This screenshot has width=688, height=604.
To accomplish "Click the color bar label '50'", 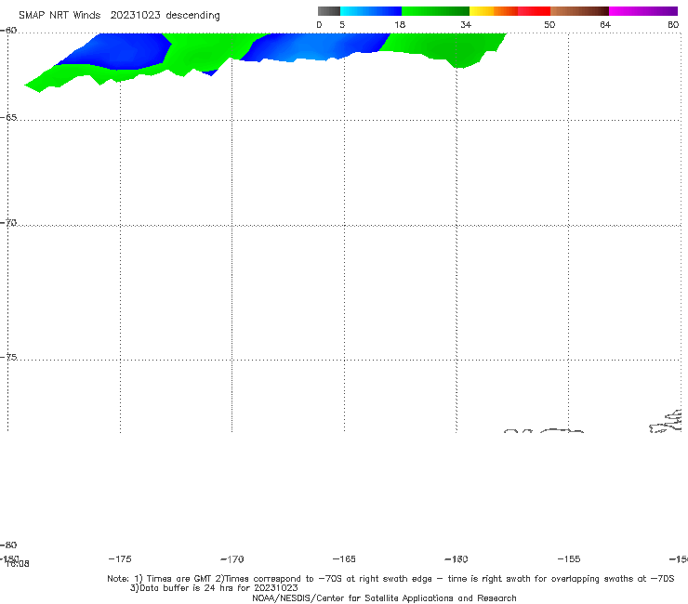I will tap(549, 24).
